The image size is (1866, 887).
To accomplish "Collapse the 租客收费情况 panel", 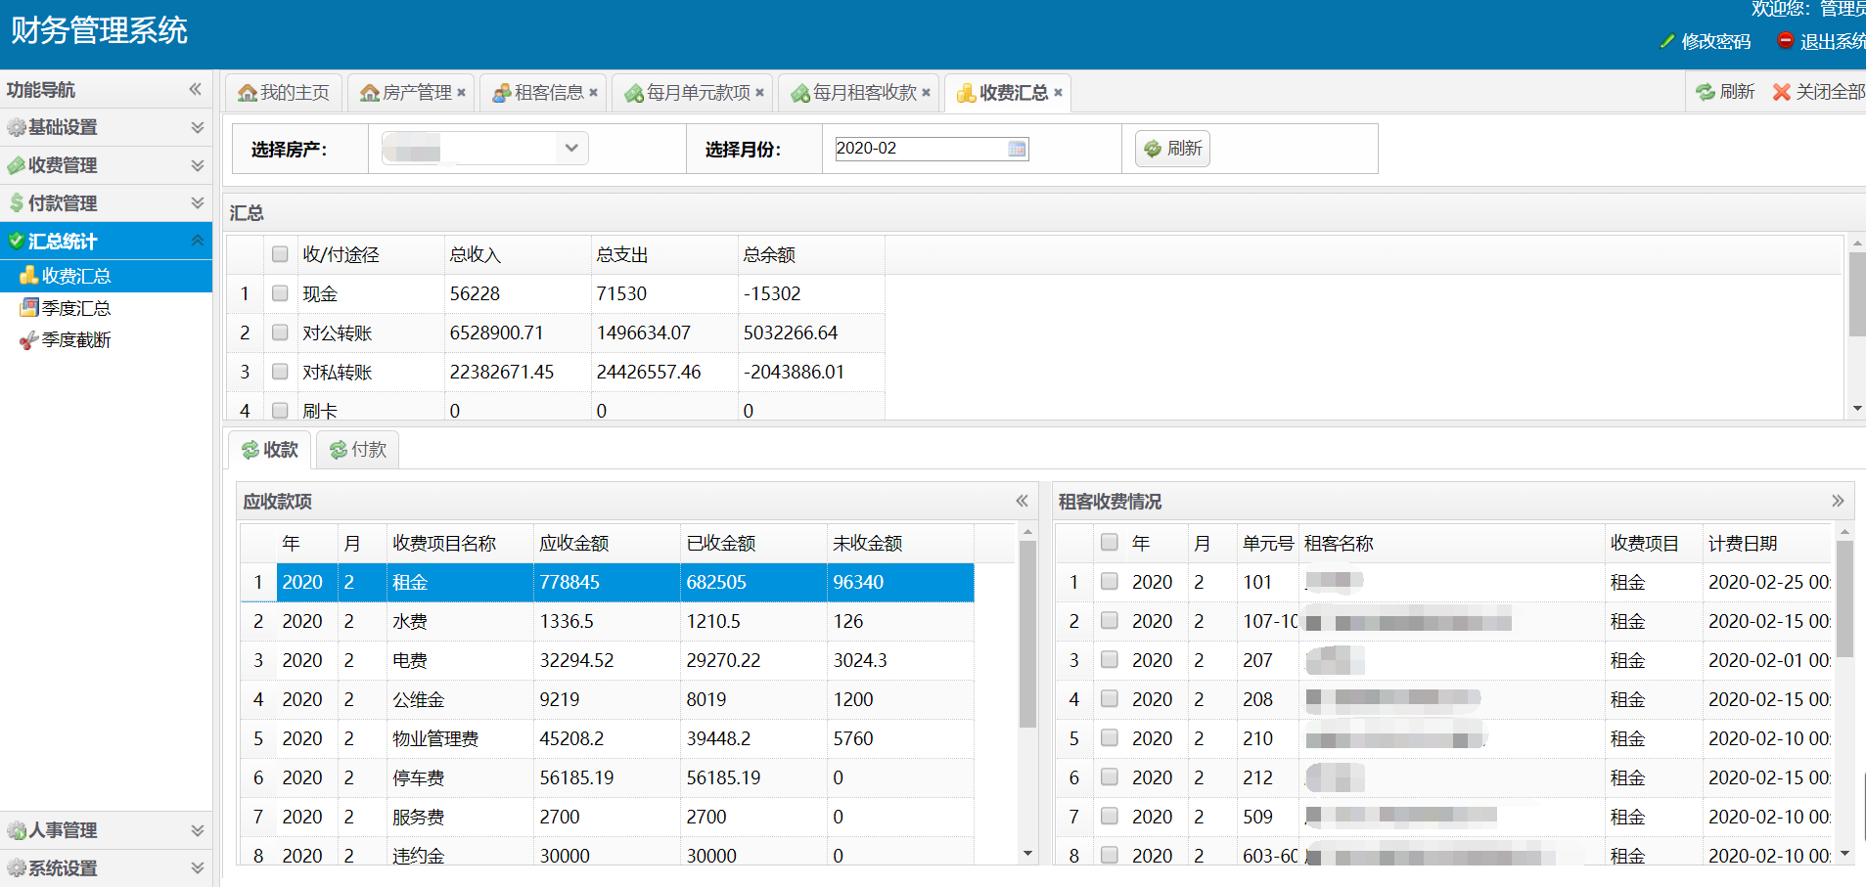I will [1838, 501].
